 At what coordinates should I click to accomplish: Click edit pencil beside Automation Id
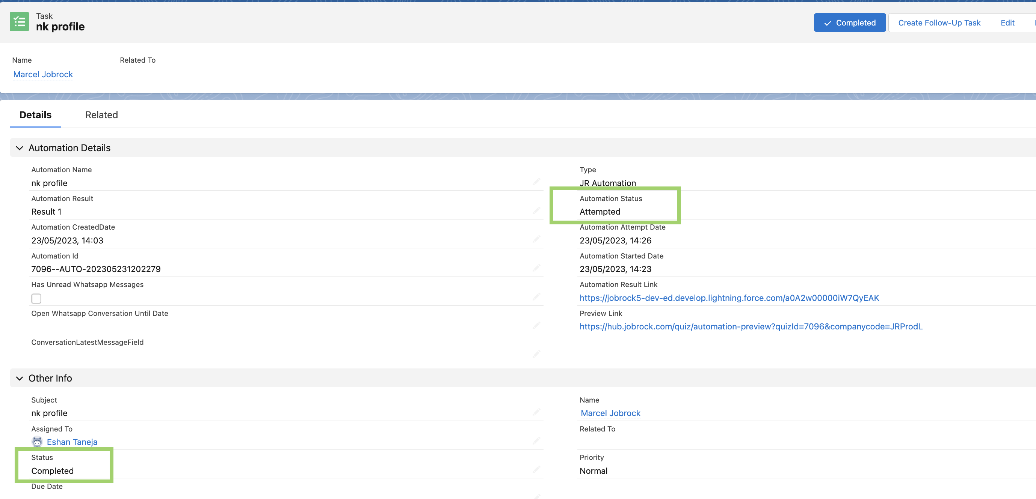[536, 268]
